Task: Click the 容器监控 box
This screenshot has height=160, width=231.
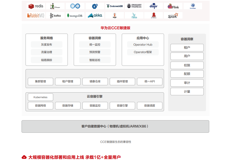Action: pos(95,105)
